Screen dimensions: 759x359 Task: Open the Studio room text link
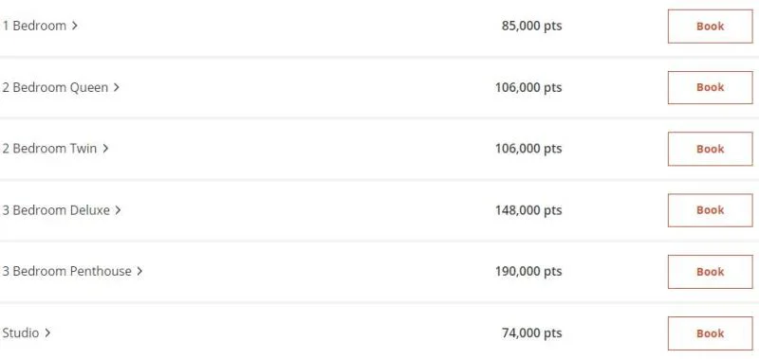click(x=21, y=332)
